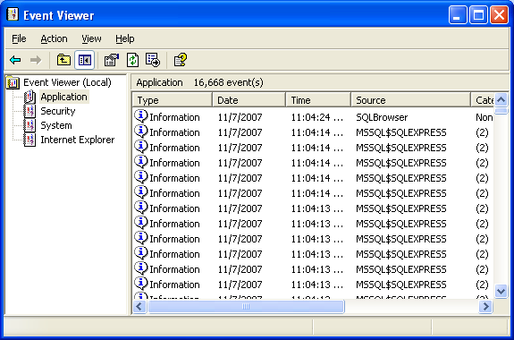Click the vertical scrollbar thumb
Screen dimensions: 514x340
tap(501, 111)
